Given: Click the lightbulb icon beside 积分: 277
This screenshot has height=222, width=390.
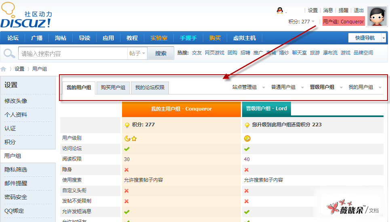Looking at the screenshot, I should coord(127,125).
